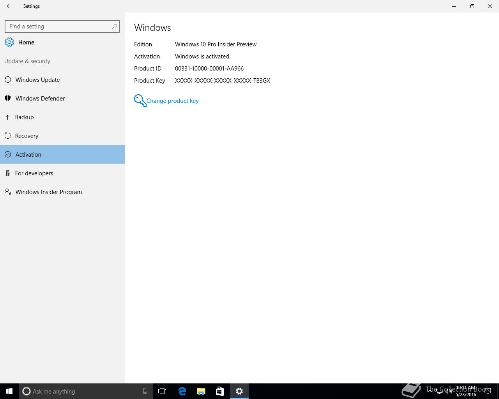The width and height of the screenshot is (499, 399).
Task: Show hidden system tray icons
Action: click(x=430, y=391)
